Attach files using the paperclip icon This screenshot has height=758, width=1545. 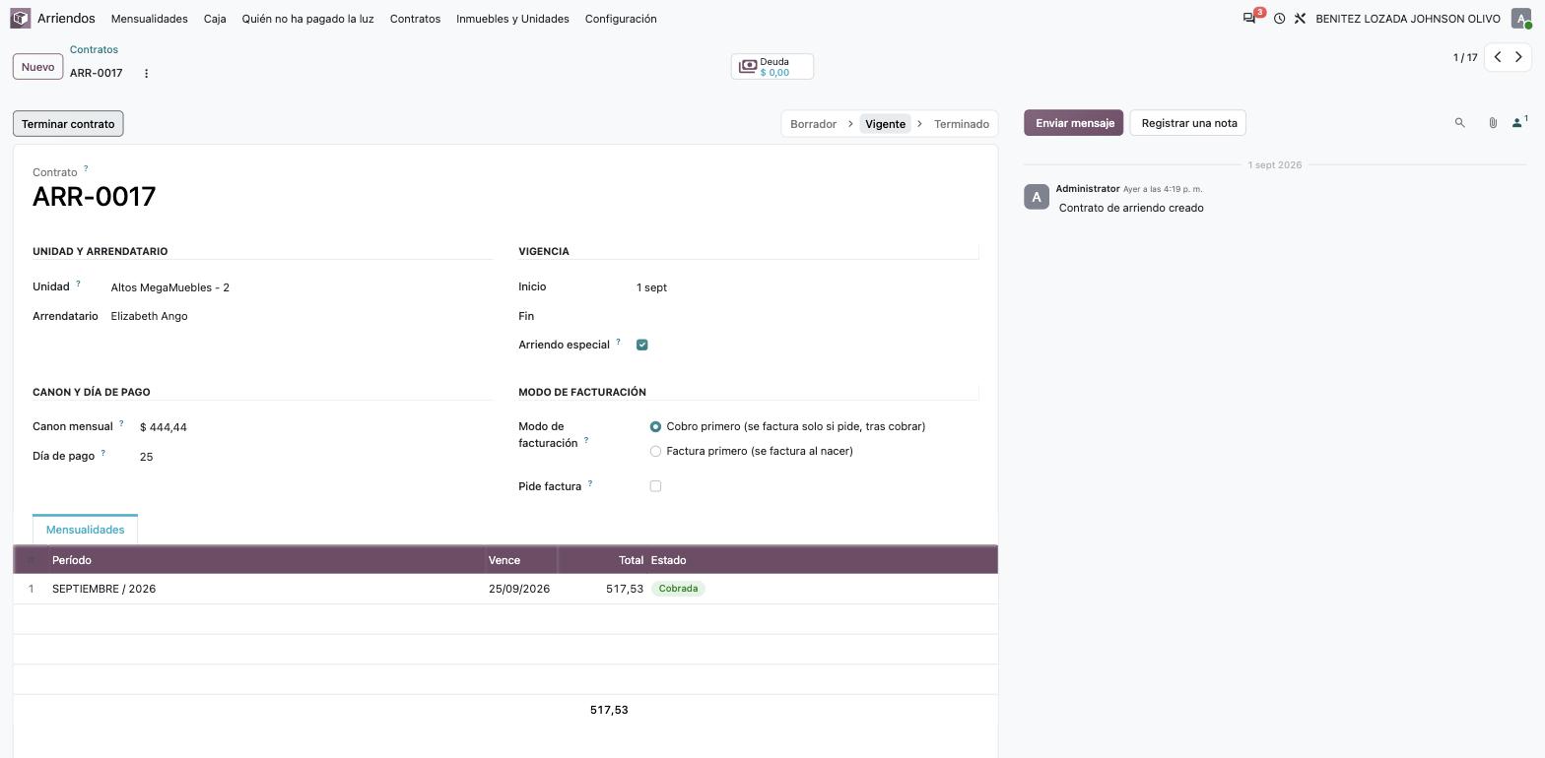[x=1493, y=123]
